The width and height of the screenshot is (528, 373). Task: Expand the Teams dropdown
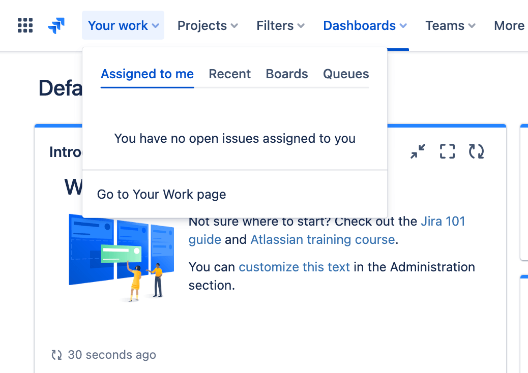[446, 25]
